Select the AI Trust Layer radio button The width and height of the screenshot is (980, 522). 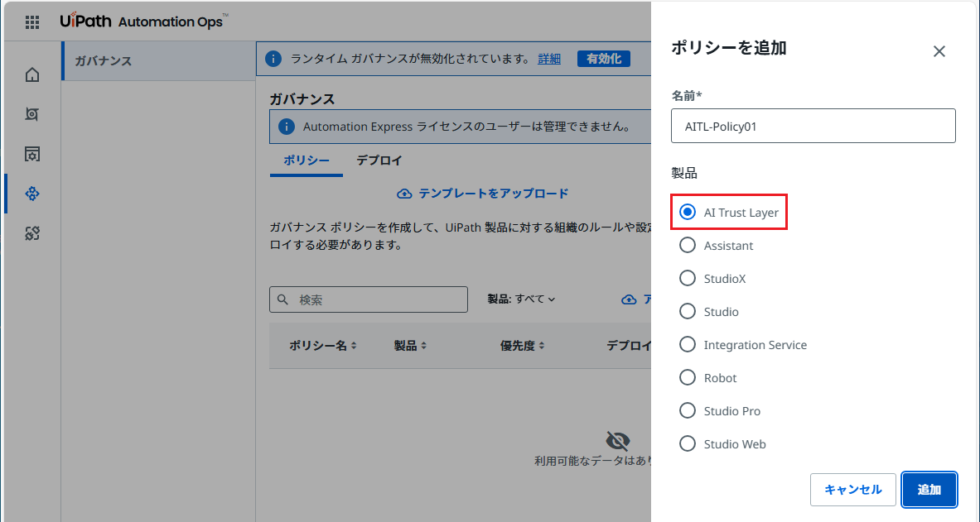(x=688, y=213)
